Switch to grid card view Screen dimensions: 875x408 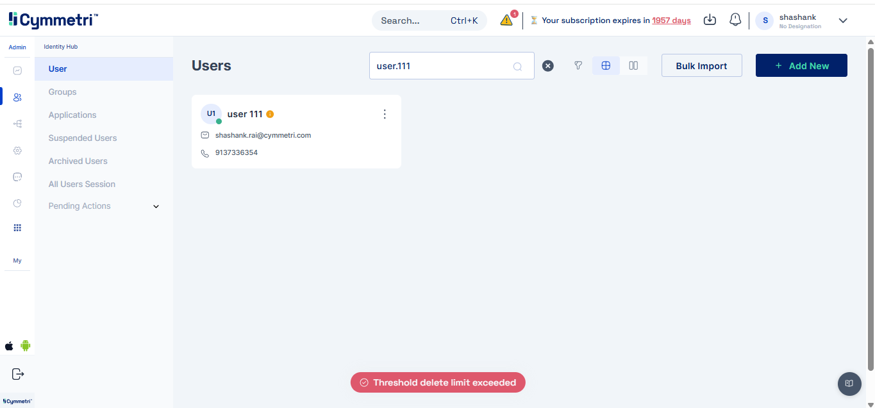606,65
